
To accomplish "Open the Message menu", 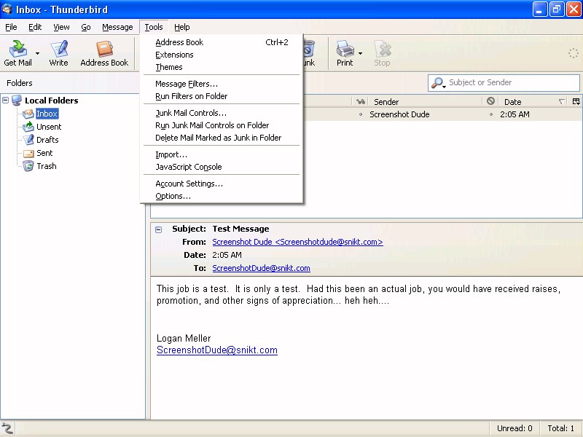I will (117, 27).
